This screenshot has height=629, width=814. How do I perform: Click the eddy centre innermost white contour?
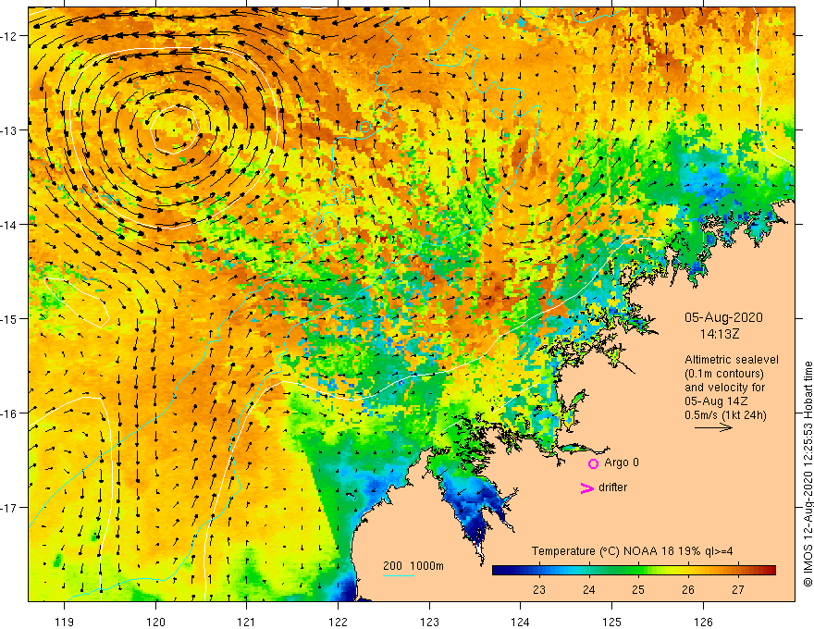[175, 129]
